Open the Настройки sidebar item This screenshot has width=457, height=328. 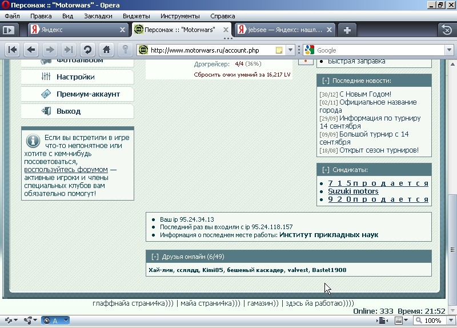tap(75, 77)
